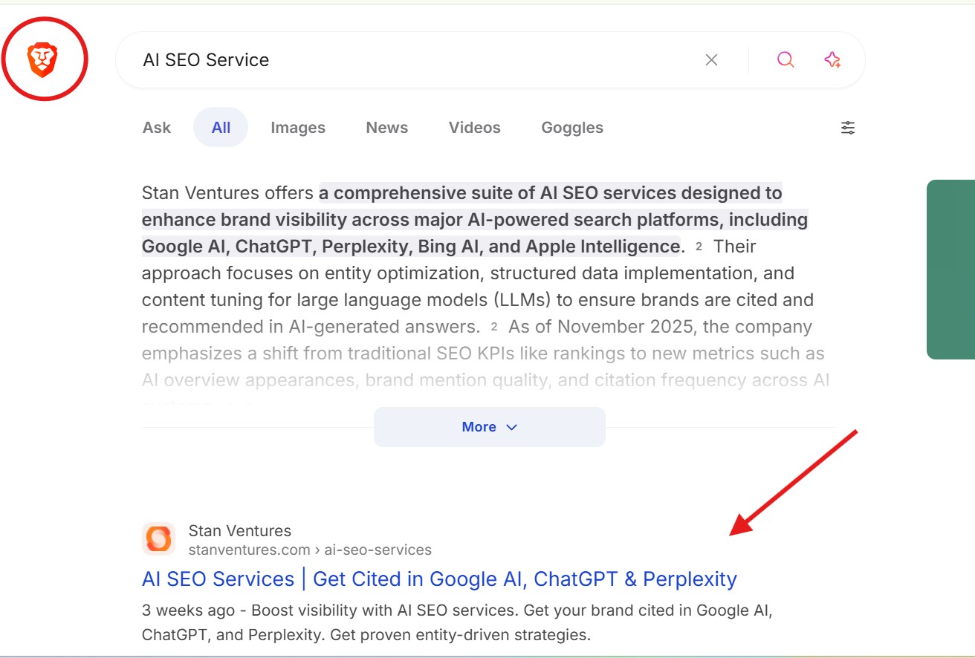Switch to the Ask tab

point(156,127)
